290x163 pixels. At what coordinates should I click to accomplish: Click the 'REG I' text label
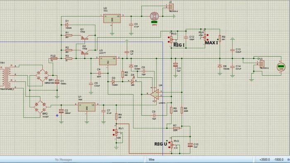pyautogui.click(x=179, y=45)
